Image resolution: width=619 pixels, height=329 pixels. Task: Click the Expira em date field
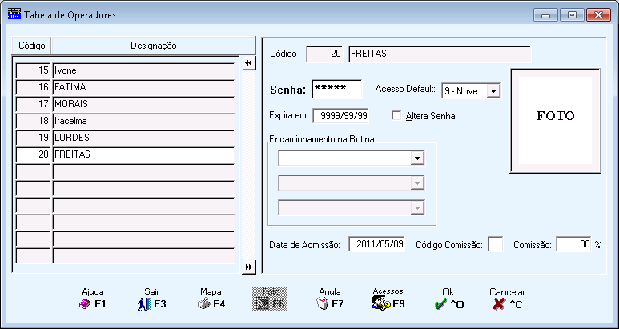click(x=340, y=116)
